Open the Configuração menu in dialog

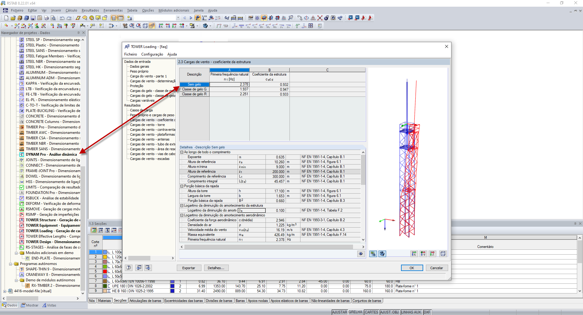(152, 54)
